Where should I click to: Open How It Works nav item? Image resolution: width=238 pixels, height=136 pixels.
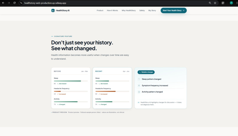click(x=112, y=10)
